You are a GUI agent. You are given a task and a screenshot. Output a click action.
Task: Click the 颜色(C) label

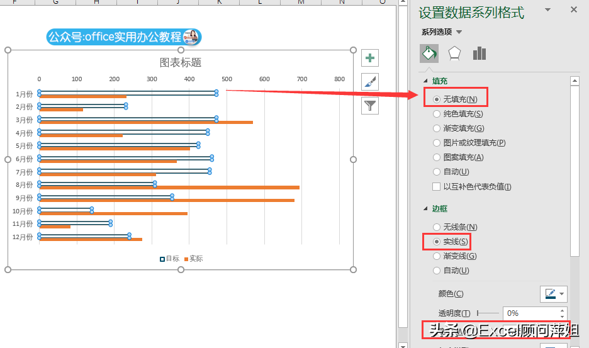tap(451, 294)
